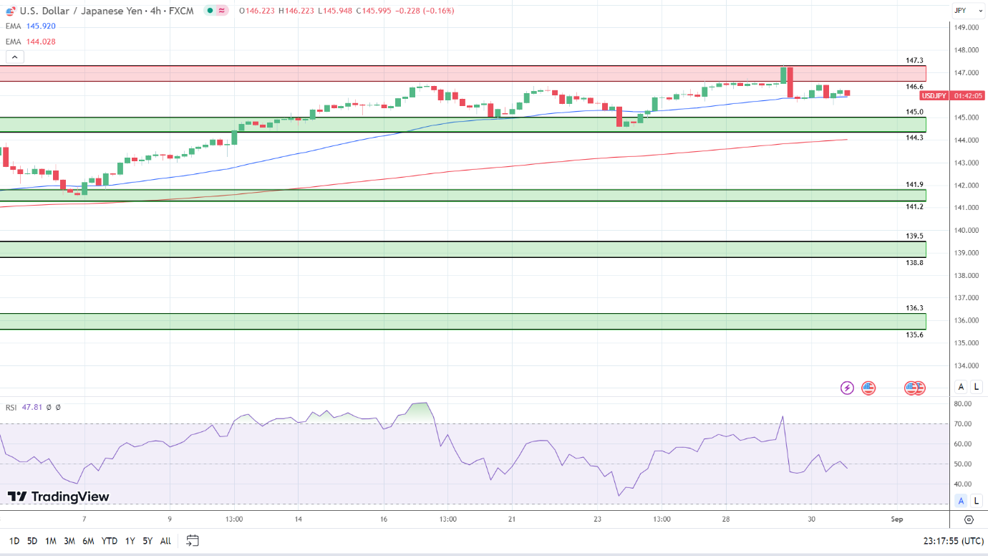Select the 3M time range
The height and width of the screenshot is (556, 988).
coord(69,541)
